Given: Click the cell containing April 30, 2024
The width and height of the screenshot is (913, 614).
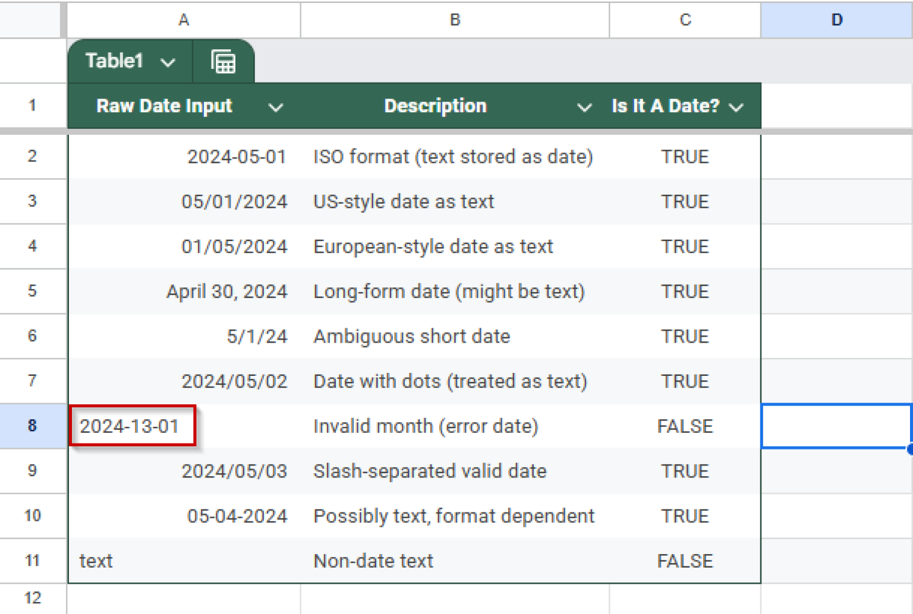Looking at the screenshot, I should coord(227,291).
